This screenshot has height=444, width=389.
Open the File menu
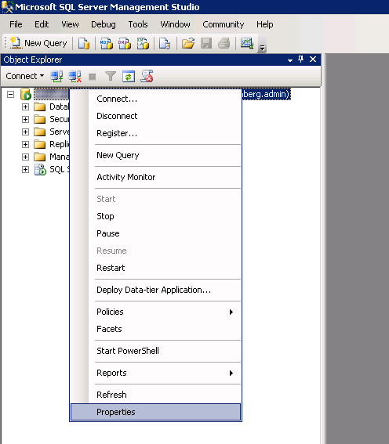tap(16, 24)
